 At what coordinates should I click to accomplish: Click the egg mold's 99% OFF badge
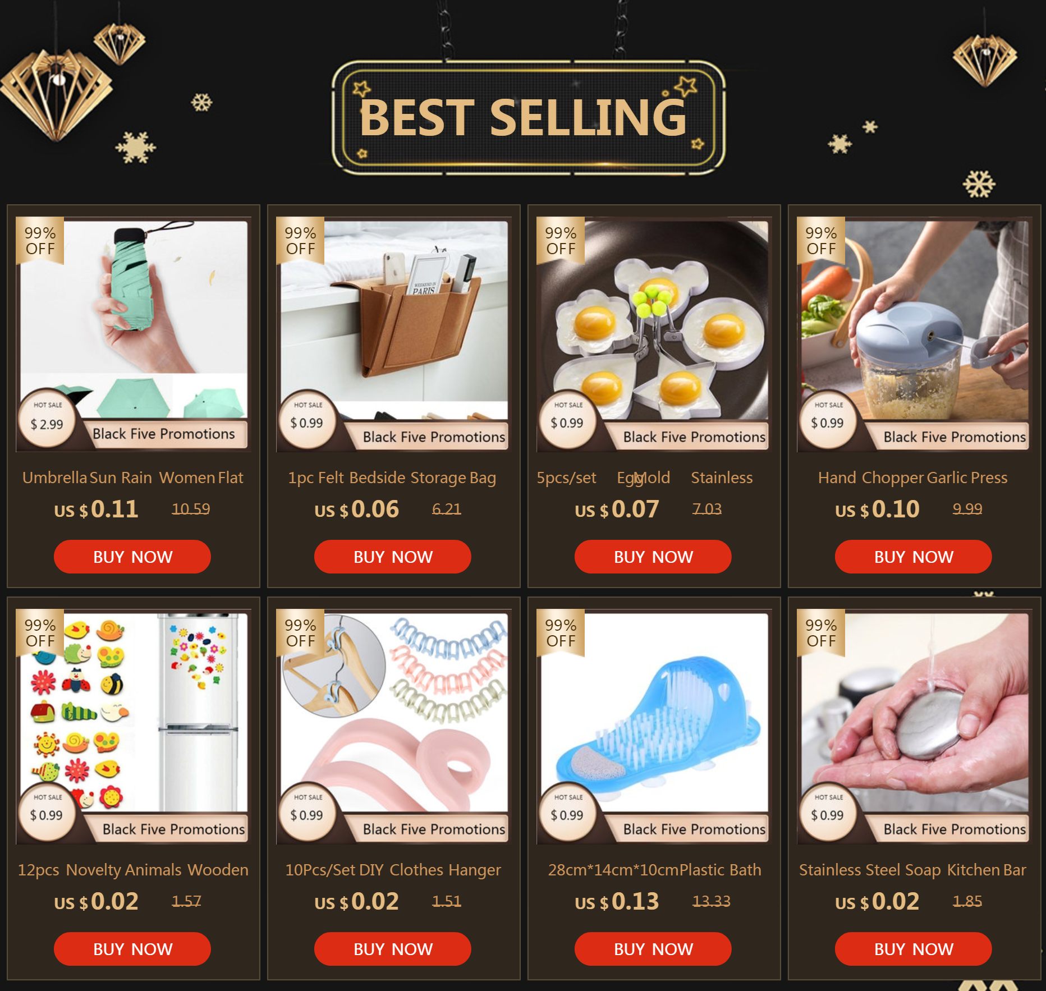coord(561,240)
